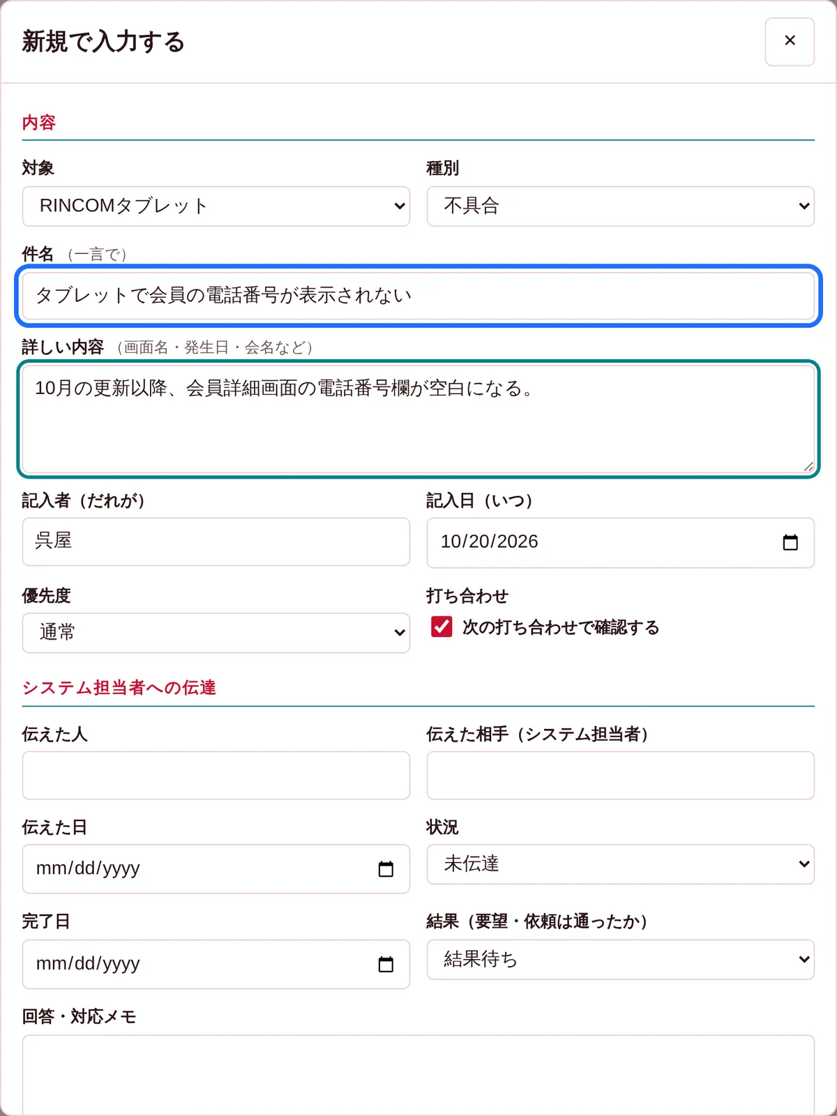This screenshot has width=837, height=1116.
Task: Click the 記入者 field containing 呉屋
Action: 216,541
